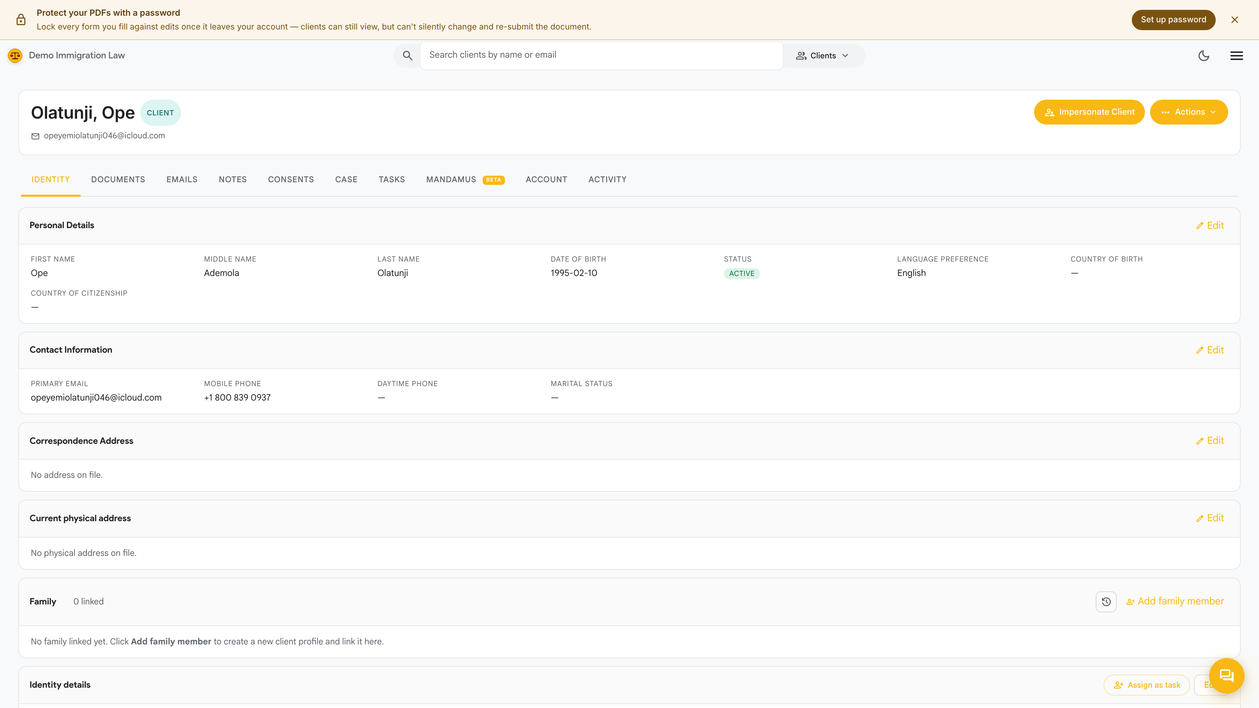Click the Demo Immigration Law title
This screenshot has height=708, width=1259.
[x=77, y=55]
